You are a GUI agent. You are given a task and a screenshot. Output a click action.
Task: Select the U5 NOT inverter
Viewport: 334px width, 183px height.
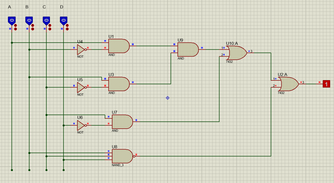[81, 88]
